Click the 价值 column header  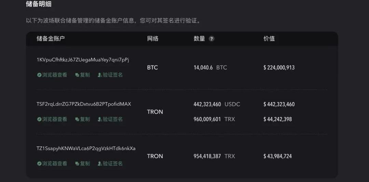[269, 39]
